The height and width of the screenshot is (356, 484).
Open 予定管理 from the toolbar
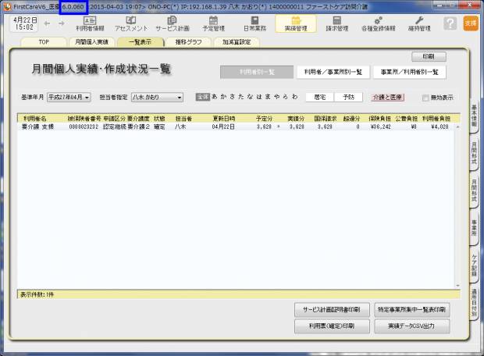tap(213, 23)
